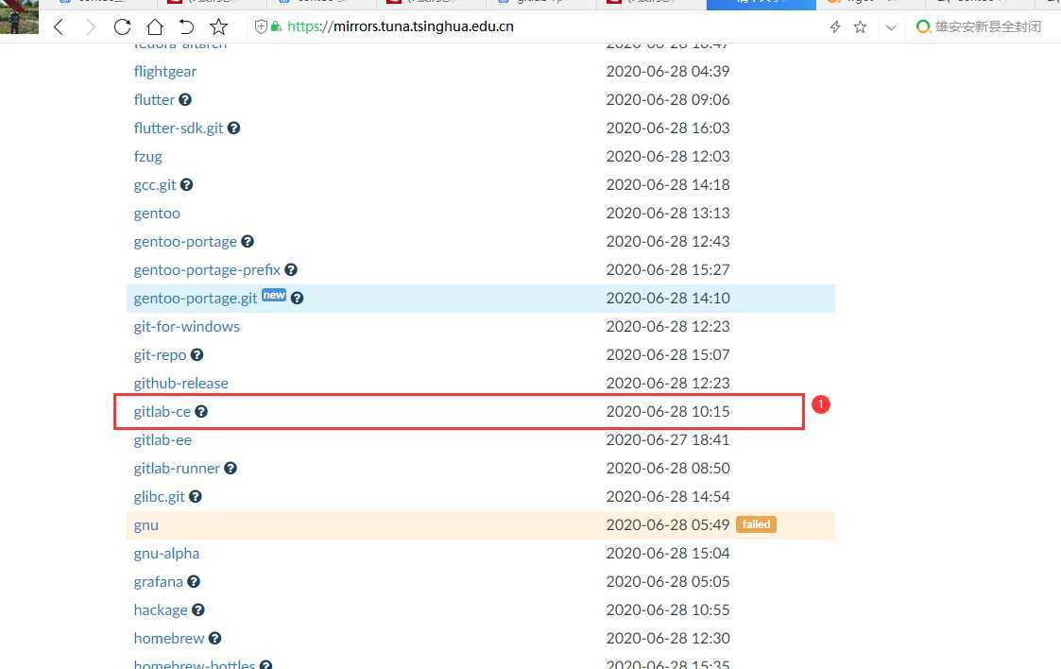Screen dimensions: 1061x669
Task: Open the gnu mirror link
Action: point(146,525)
